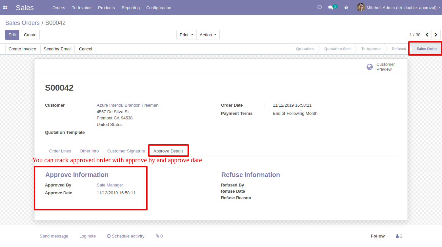
Task: Open the apps grid menu icon
Action: coord(5,8)
